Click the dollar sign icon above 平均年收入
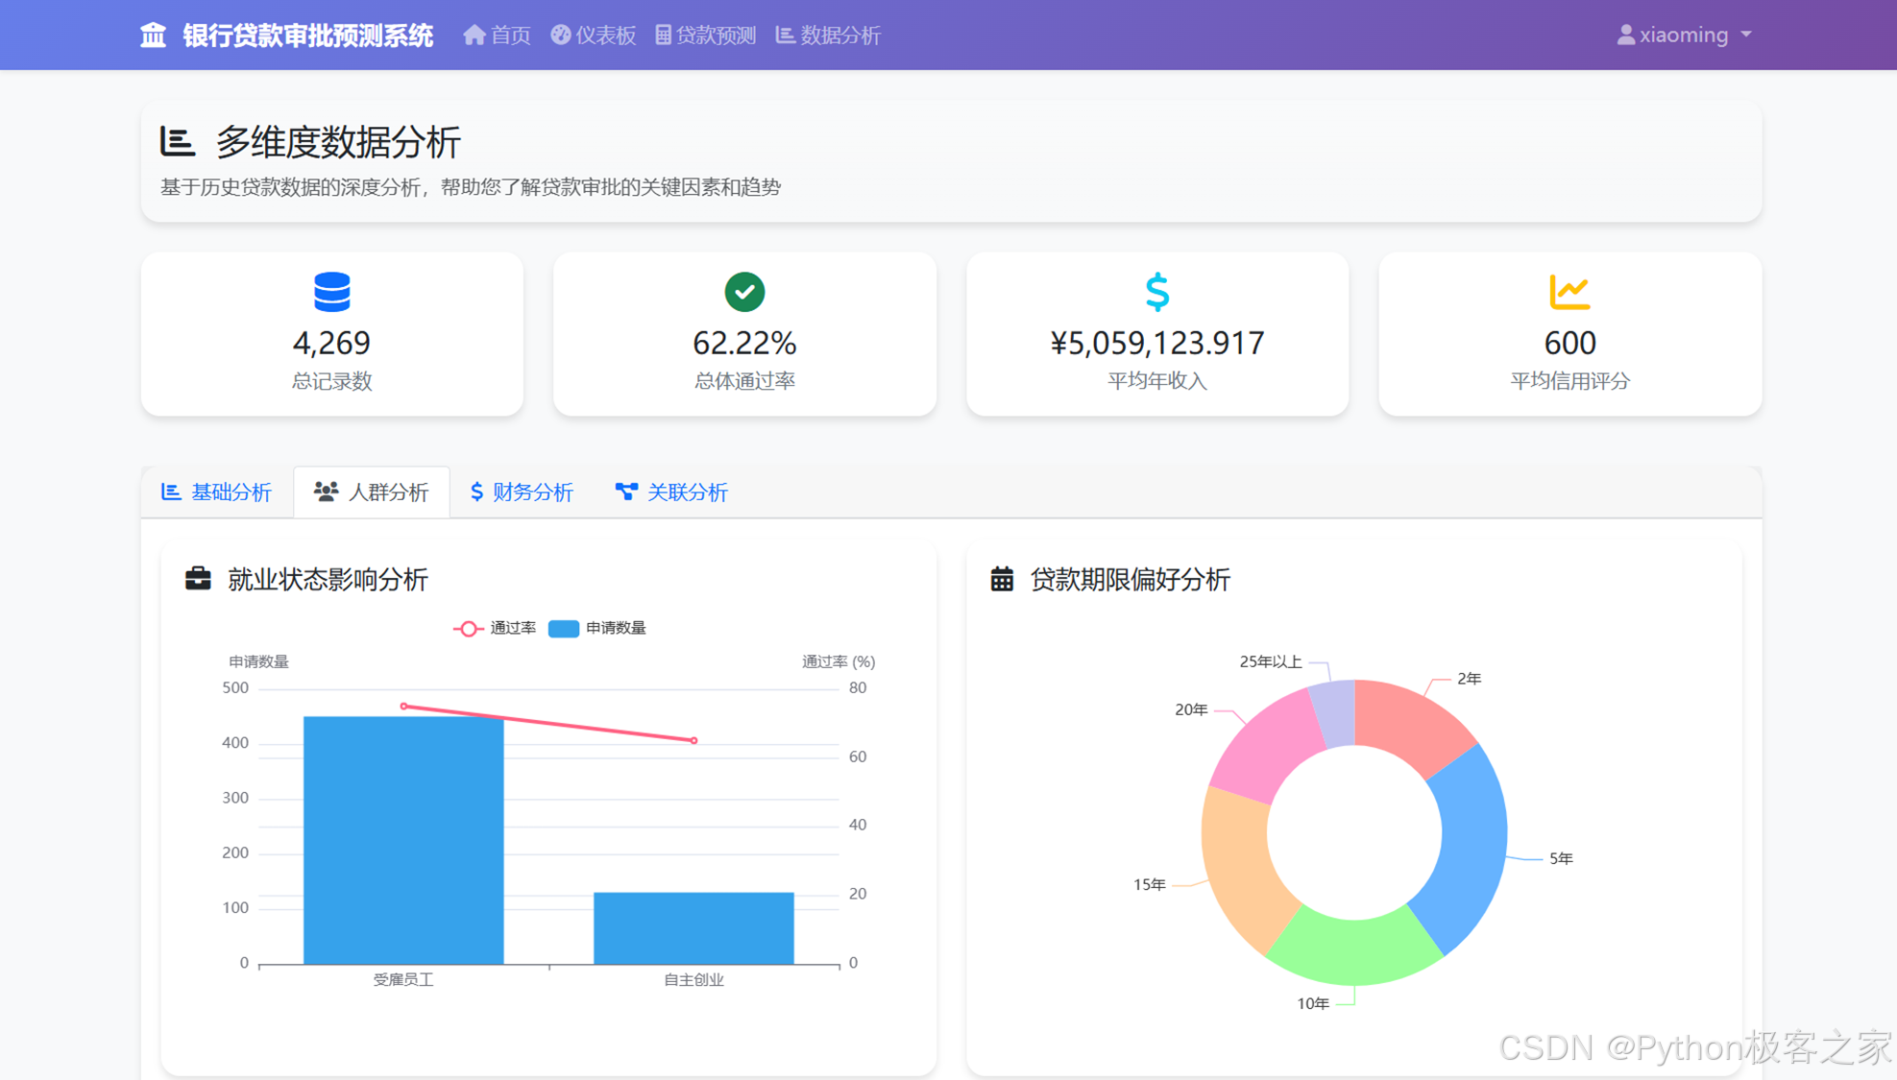 1156,292
